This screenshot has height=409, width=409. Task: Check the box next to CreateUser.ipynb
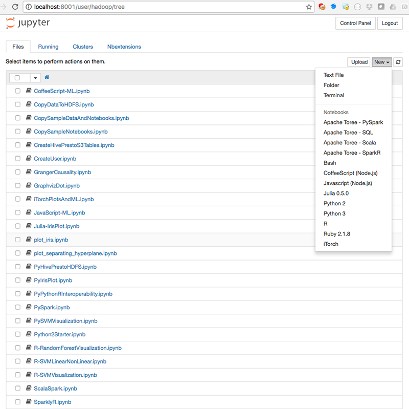pos(17,158)
